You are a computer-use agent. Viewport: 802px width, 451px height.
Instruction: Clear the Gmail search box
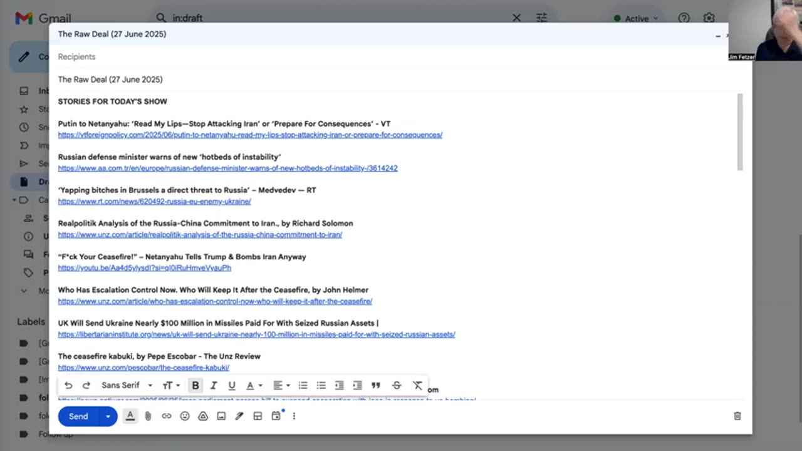pos(516,18)
